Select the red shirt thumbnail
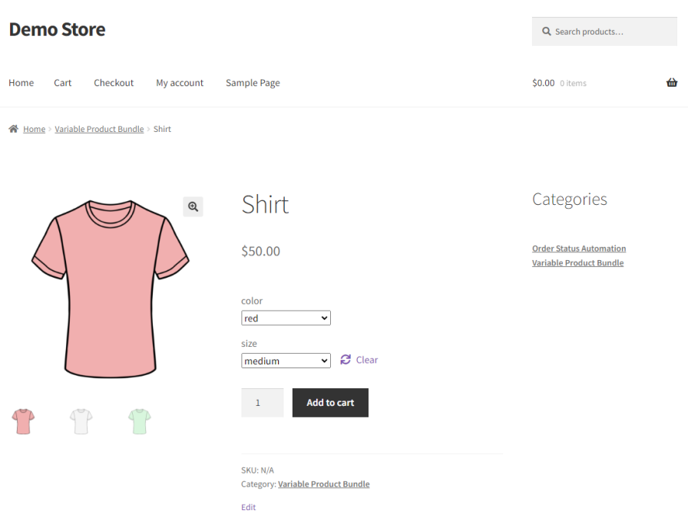 (23, 421)
